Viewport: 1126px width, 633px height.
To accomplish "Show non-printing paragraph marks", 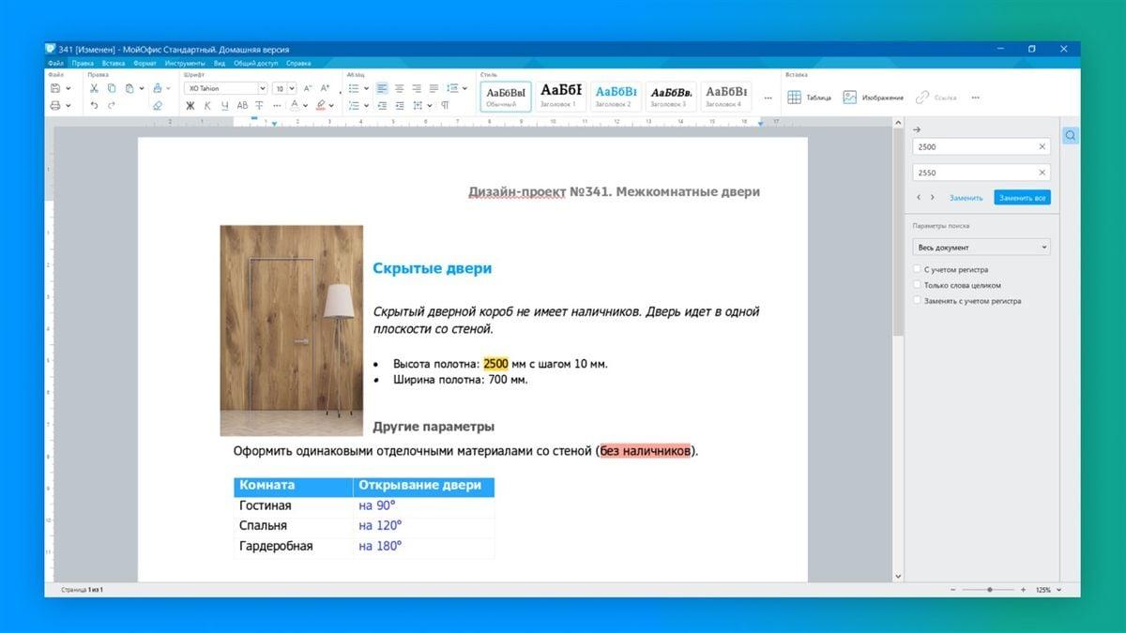I will (x=444, y=106).
